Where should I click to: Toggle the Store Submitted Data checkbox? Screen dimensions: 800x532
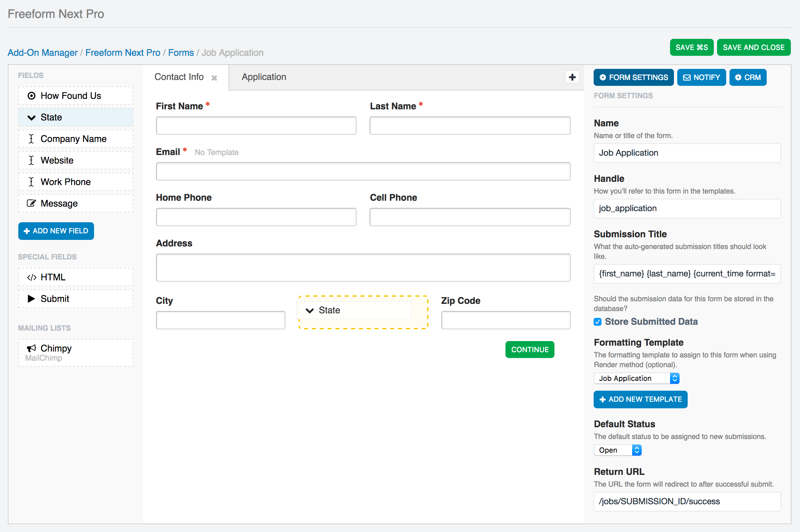pyautogui.click(x=598, y=321)
